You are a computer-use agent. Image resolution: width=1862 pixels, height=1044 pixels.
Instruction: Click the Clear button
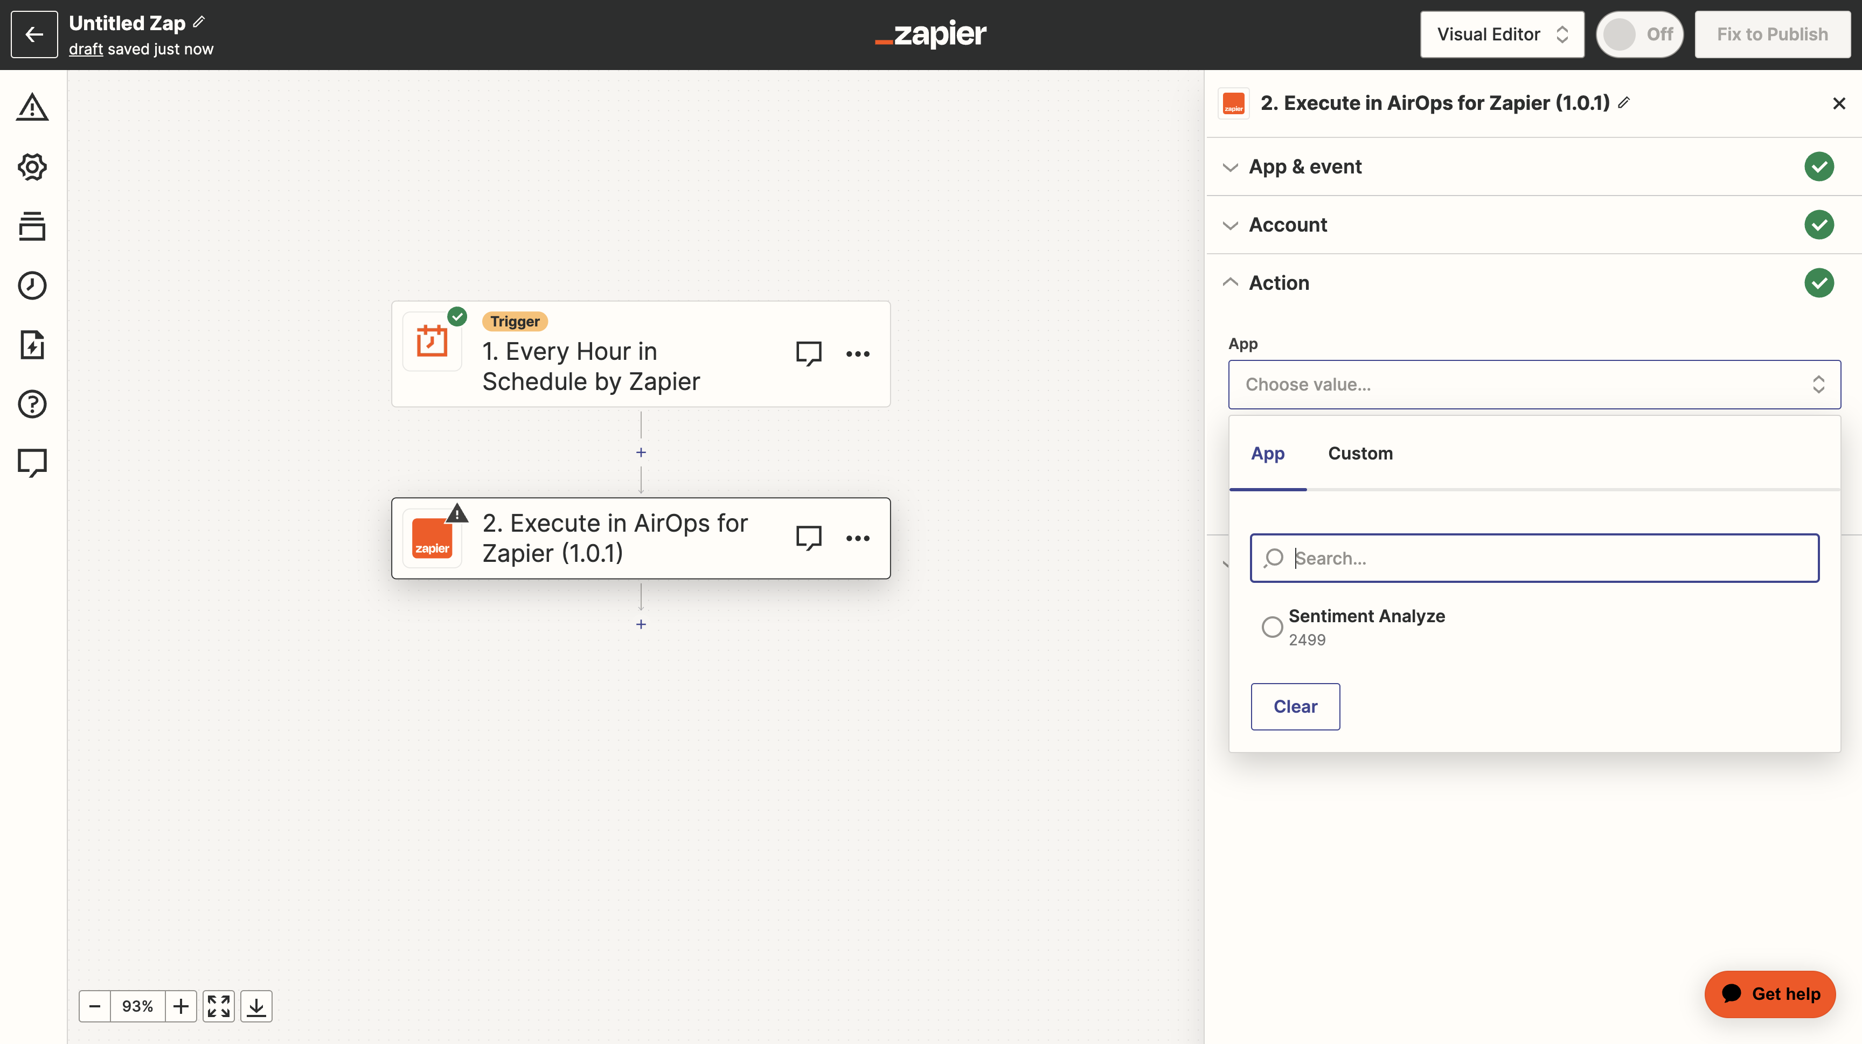(x=1295, y=707)
